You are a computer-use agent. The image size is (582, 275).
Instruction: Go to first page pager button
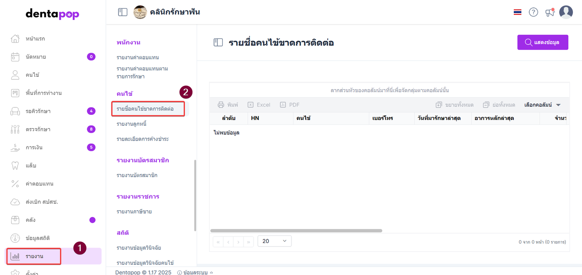[218, 241]
